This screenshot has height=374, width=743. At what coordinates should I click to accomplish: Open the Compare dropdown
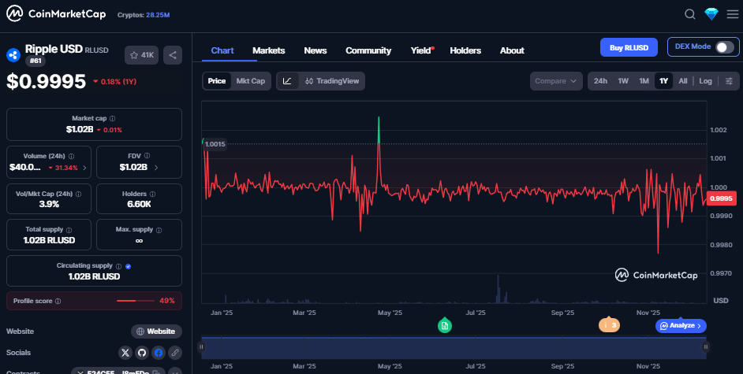pos(556,81)
